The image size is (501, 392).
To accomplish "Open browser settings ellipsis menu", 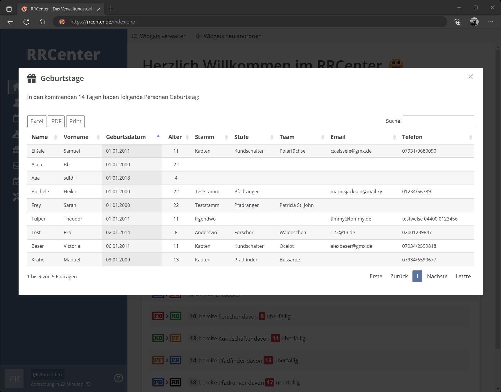I will pyautogui.click(x=491, y=22).
